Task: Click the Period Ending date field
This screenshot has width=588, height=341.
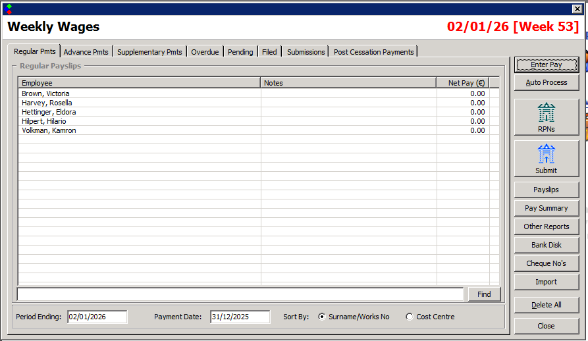Action: pyautogui.click(x=97, y=317)
